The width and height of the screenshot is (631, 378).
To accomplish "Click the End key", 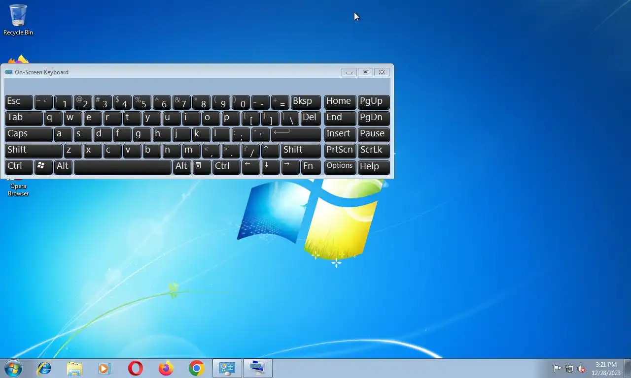I will [340, 118].
